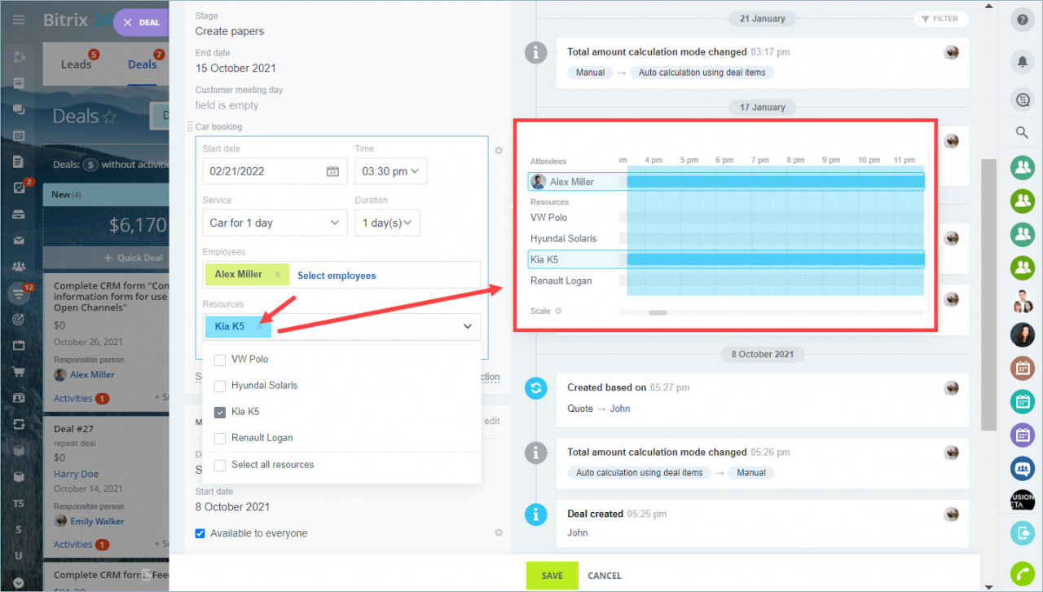Open the mail envelope icon in left sidebar
The width and height of the screenshot is (1043, 592).
19,241
